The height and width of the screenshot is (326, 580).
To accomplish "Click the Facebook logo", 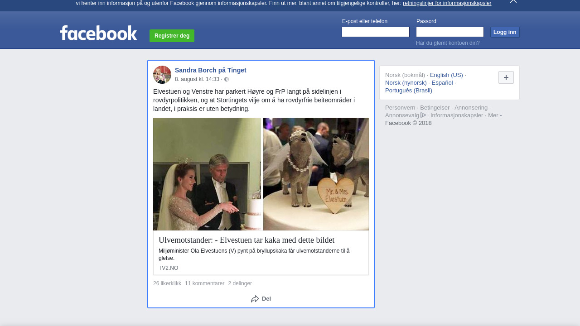I will (98, 33).
